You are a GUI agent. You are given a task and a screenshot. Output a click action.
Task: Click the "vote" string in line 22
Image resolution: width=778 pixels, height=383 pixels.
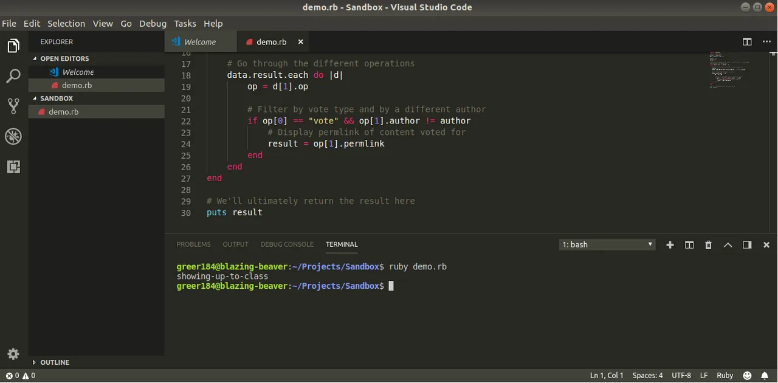[x=323, y=120]
